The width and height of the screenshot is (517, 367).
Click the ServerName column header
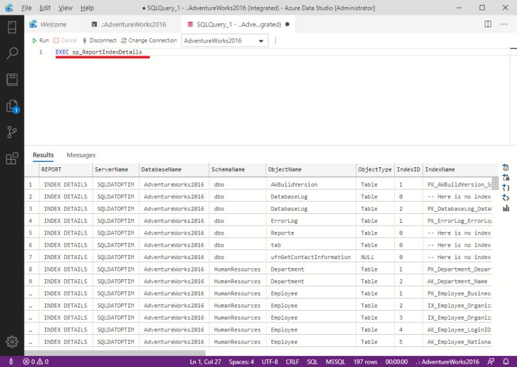116,169
